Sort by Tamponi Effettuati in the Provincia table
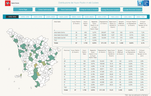 (x=120, y=52)
